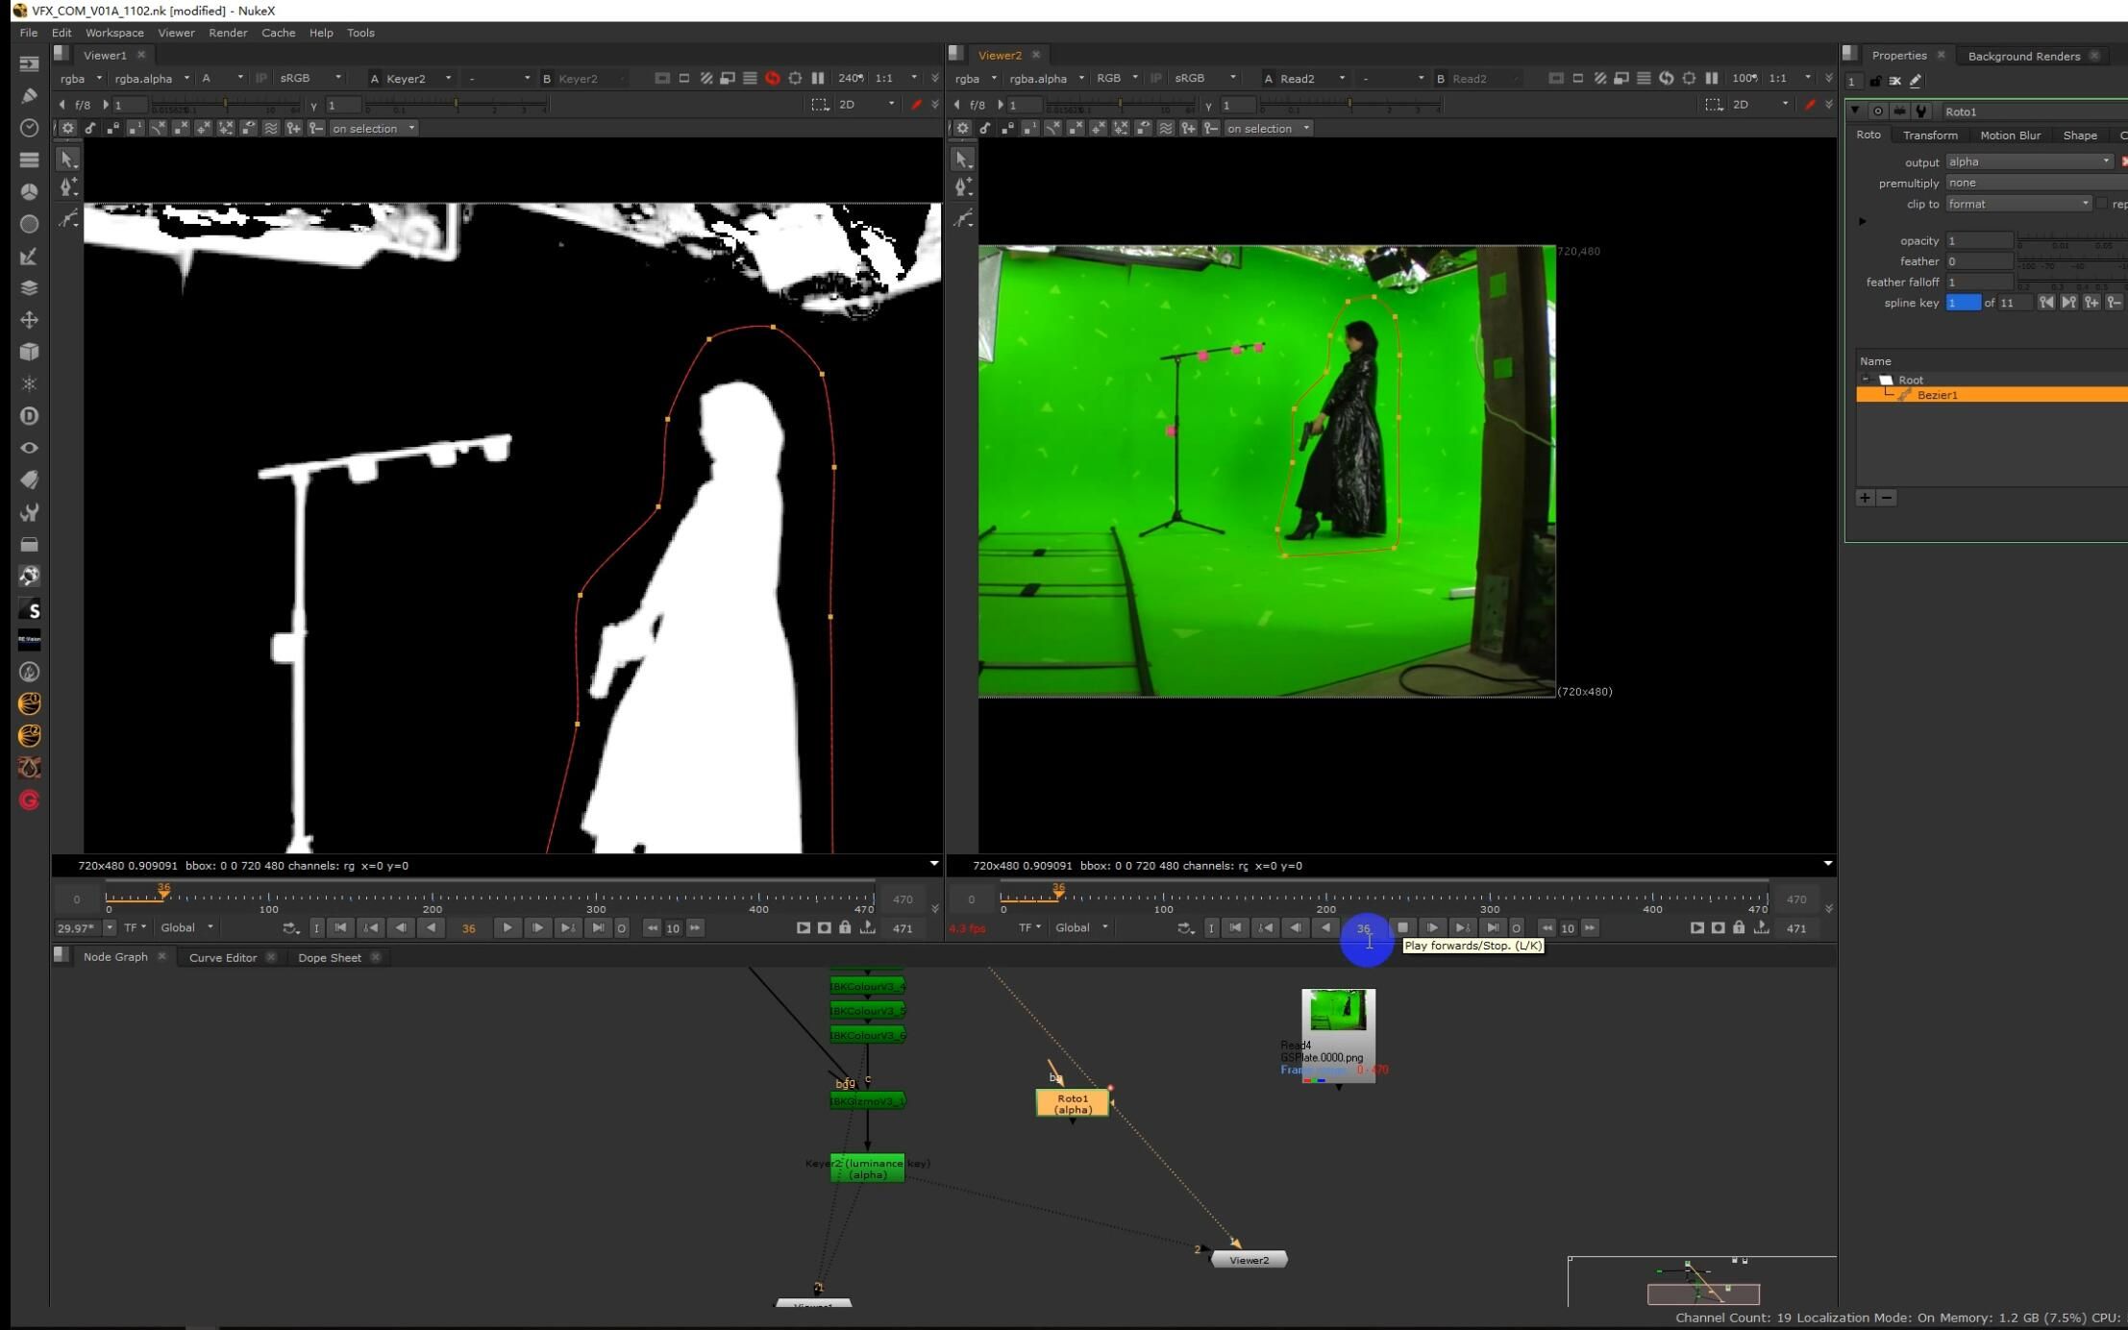
Task: Switch to Dope Sheet tab
Action: point(327,956)
